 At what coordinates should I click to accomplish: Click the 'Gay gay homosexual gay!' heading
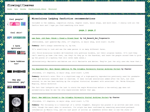(x=16, y=81)
